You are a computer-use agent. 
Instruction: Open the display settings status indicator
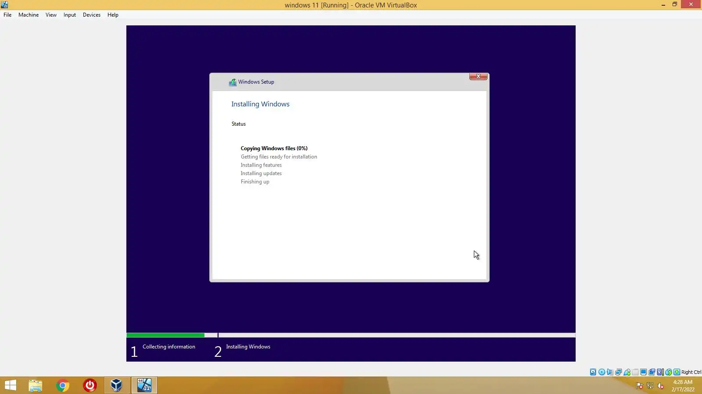(644, 372)
